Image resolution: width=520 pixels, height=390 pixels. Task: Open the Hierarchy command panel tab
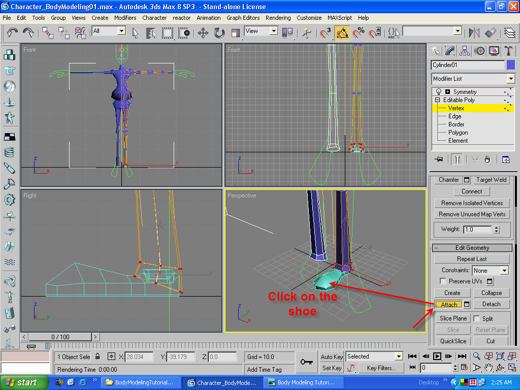(x=465, y=51)
